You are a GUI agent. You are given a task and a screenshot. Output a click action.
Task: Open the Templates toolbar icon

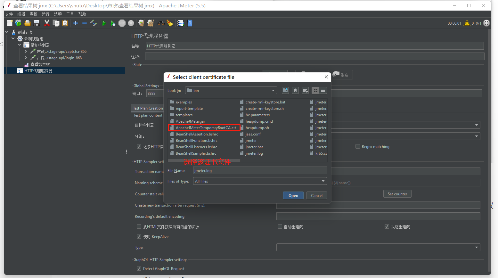18,23
